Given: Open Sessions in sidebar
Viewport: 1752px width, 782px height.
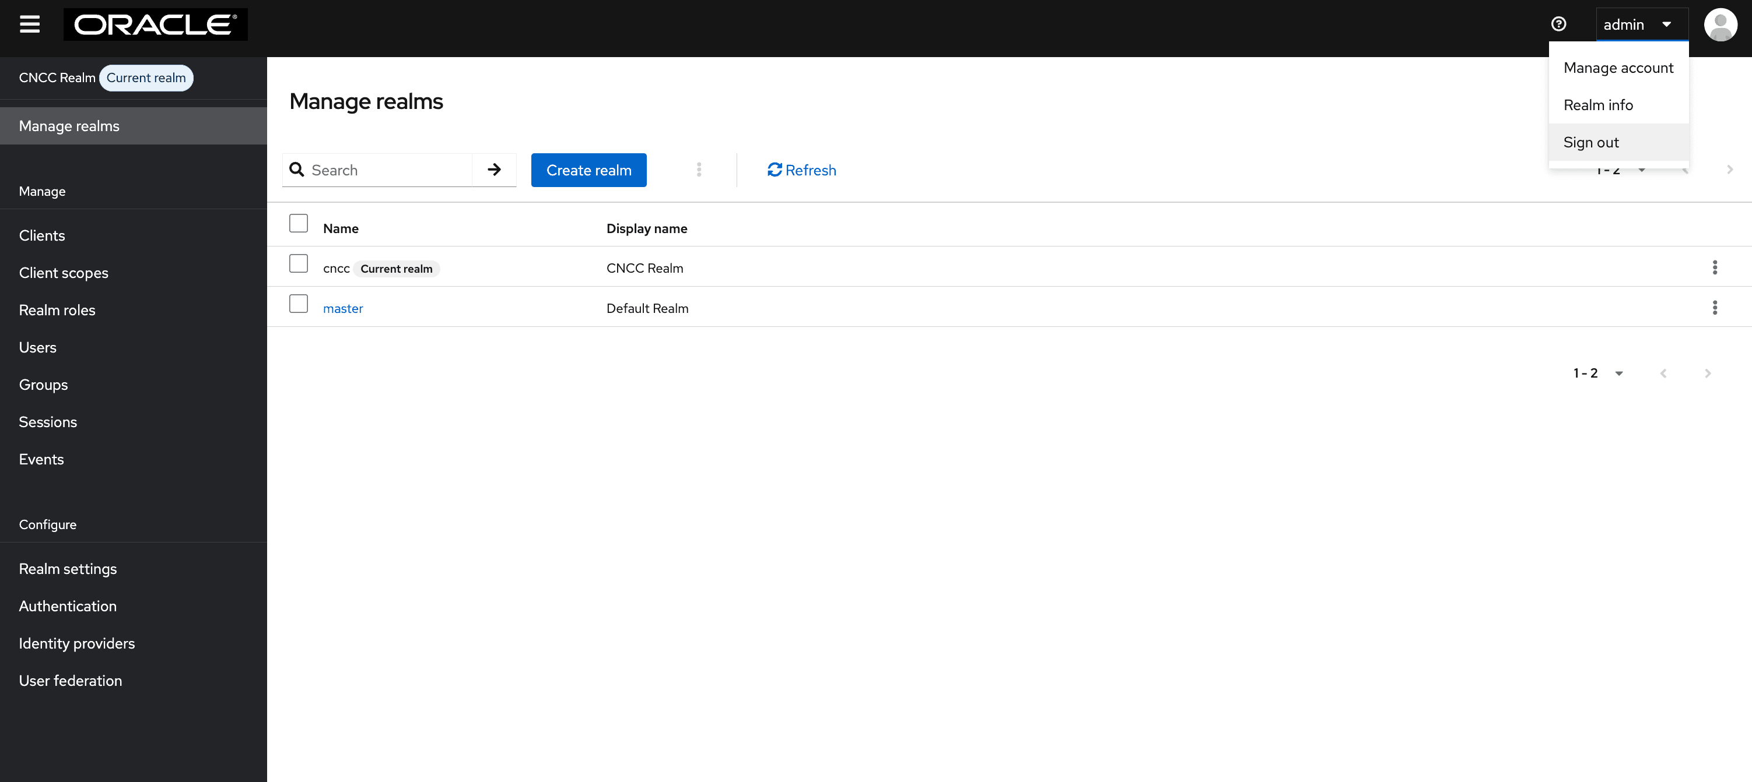Looking at the screenshot, I should click(x=134, y=422).
